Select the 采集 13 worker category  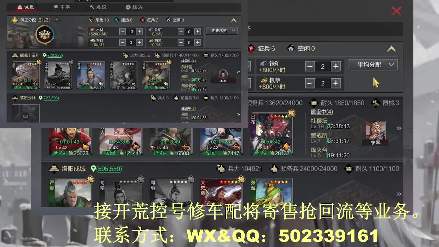point(99,20)
